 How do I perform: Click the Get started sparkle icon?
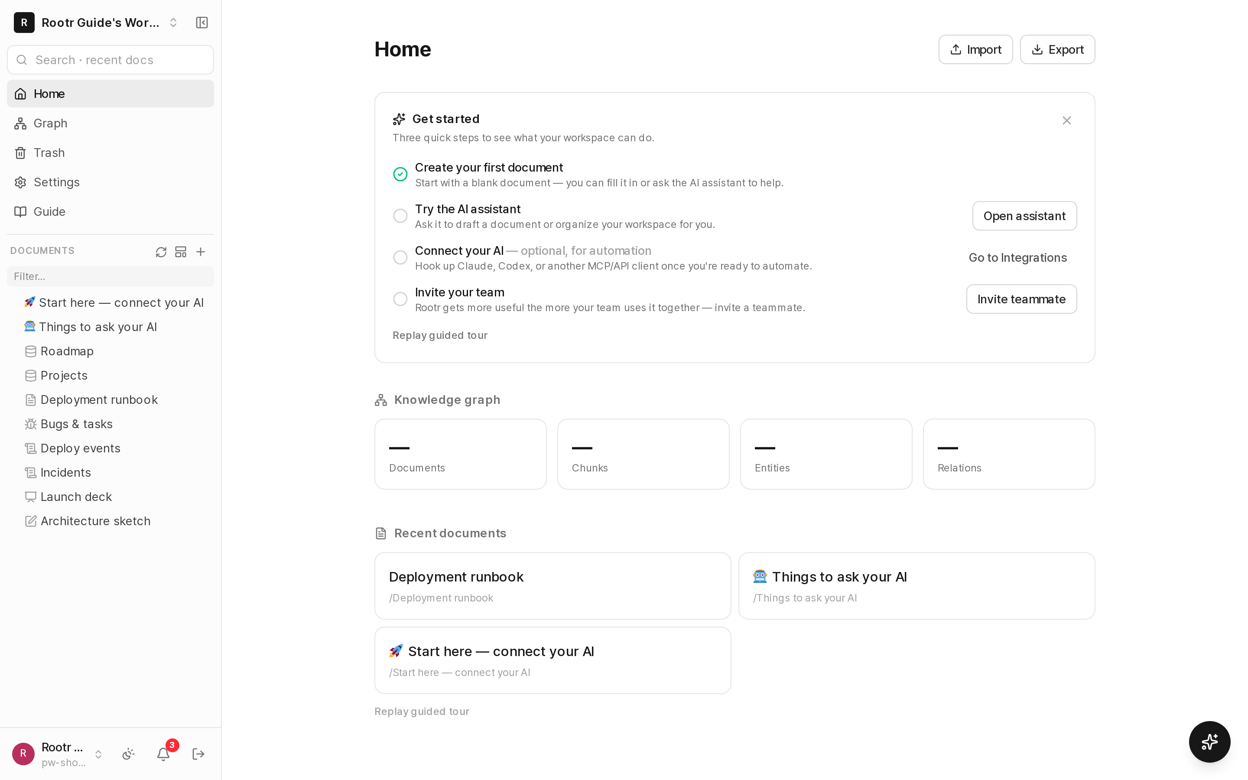399,119
